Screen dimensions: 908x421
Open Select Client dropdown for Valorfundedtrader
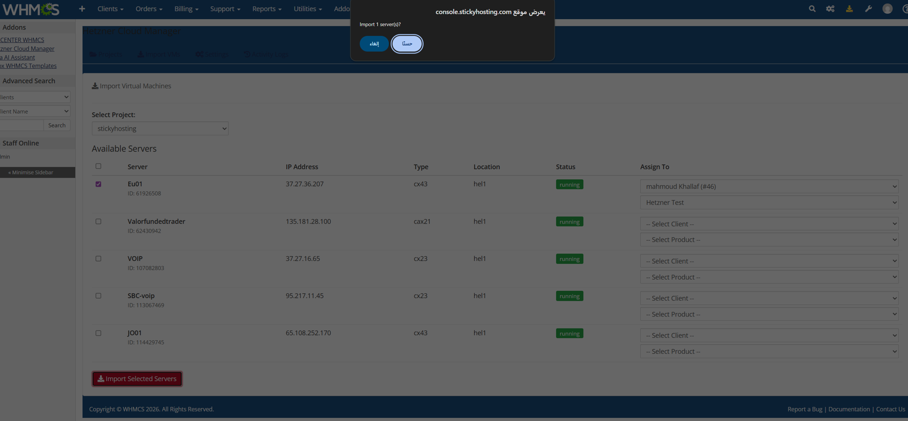click(x=769, y=224)
